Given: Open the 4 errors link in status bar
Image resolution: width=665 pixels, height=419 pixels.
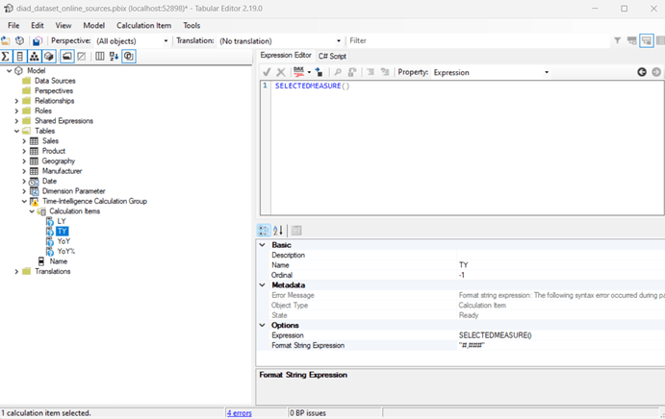Looking at the screenshot, I should pos(239,412).
